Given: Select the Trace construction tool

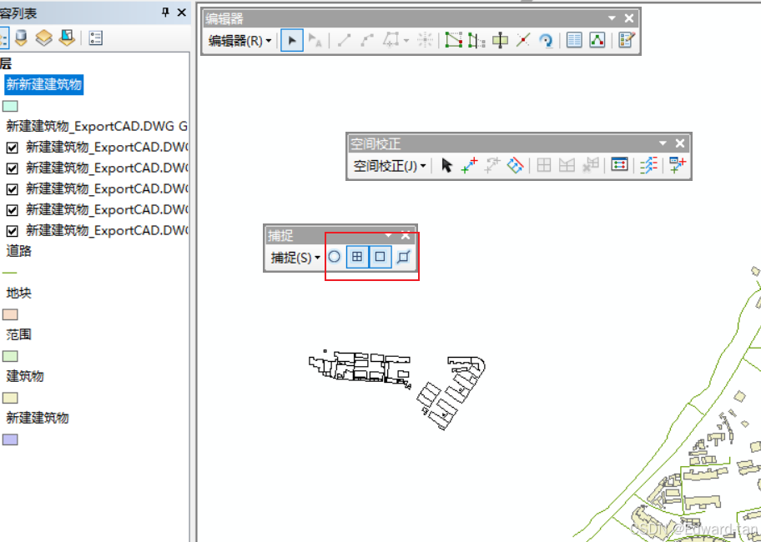Looking at the screenshot, I should coord(391,40).
